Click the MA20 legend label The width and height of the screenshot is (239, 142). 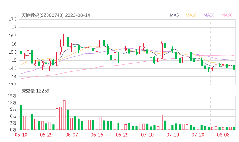209,15
